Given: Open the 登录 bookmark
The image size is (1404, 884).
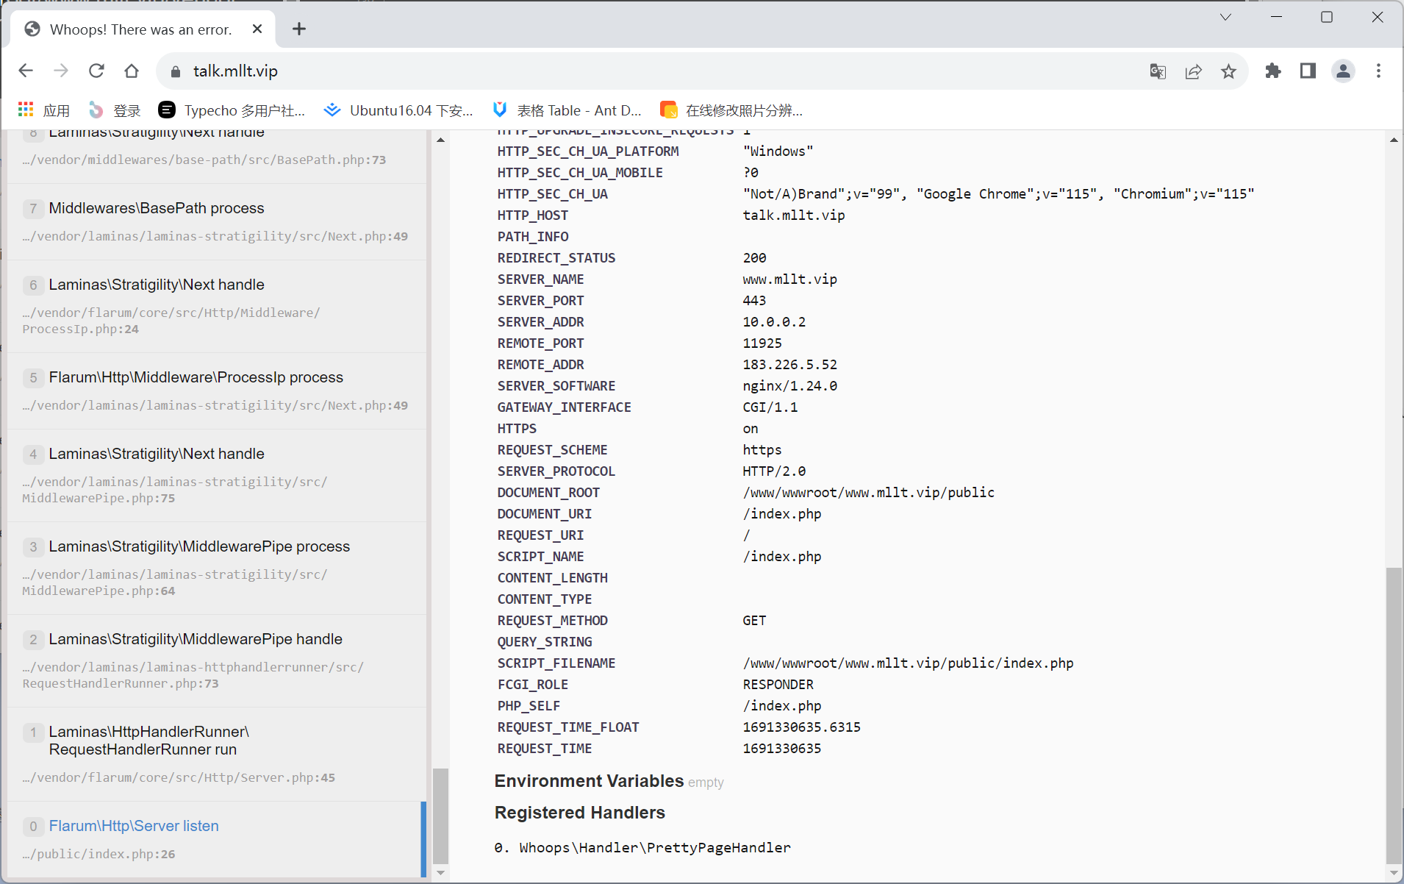Looking at the screenshot, I should (115, 110).
